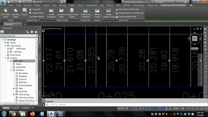
Task: Collapse the Point Groups node
Action: [x=5, y=46]
